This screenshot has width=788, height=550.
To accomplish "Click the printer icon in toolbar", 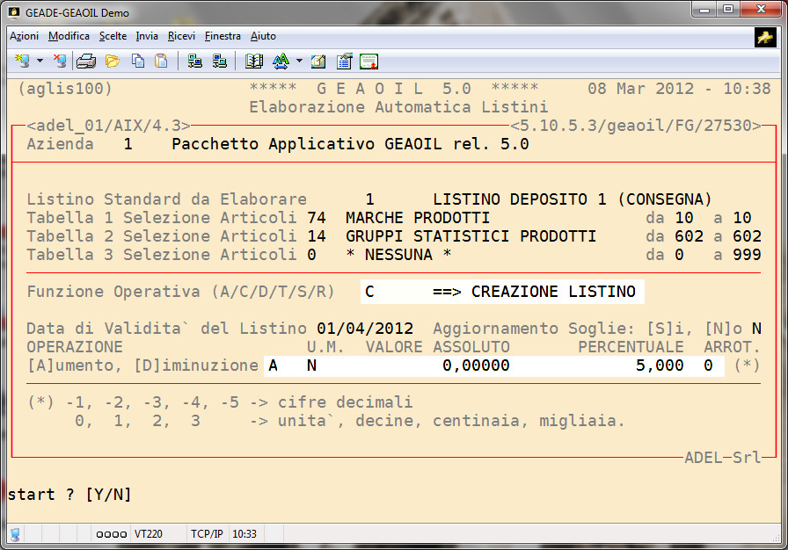I will [x=85, y=62].
